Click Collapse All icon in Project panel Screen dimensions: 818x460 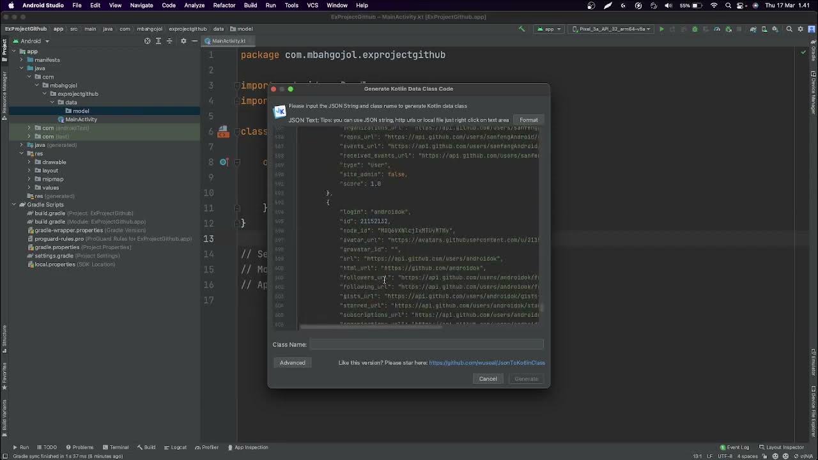169,41
